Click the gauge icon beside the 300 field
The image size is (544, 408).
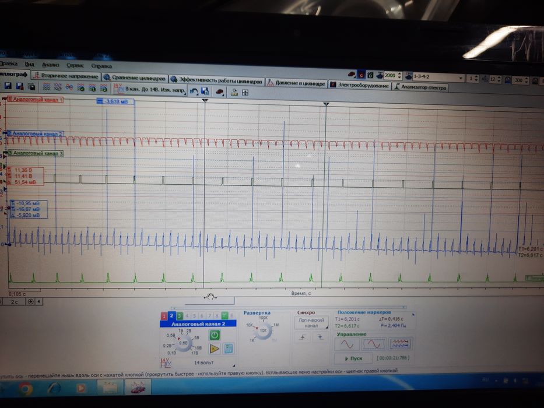508,79
